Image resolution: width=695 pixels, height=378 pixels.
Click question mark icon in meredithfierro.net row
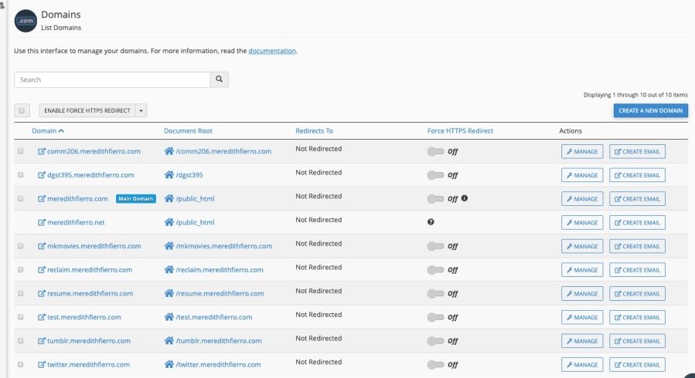[x=431, y=222]
